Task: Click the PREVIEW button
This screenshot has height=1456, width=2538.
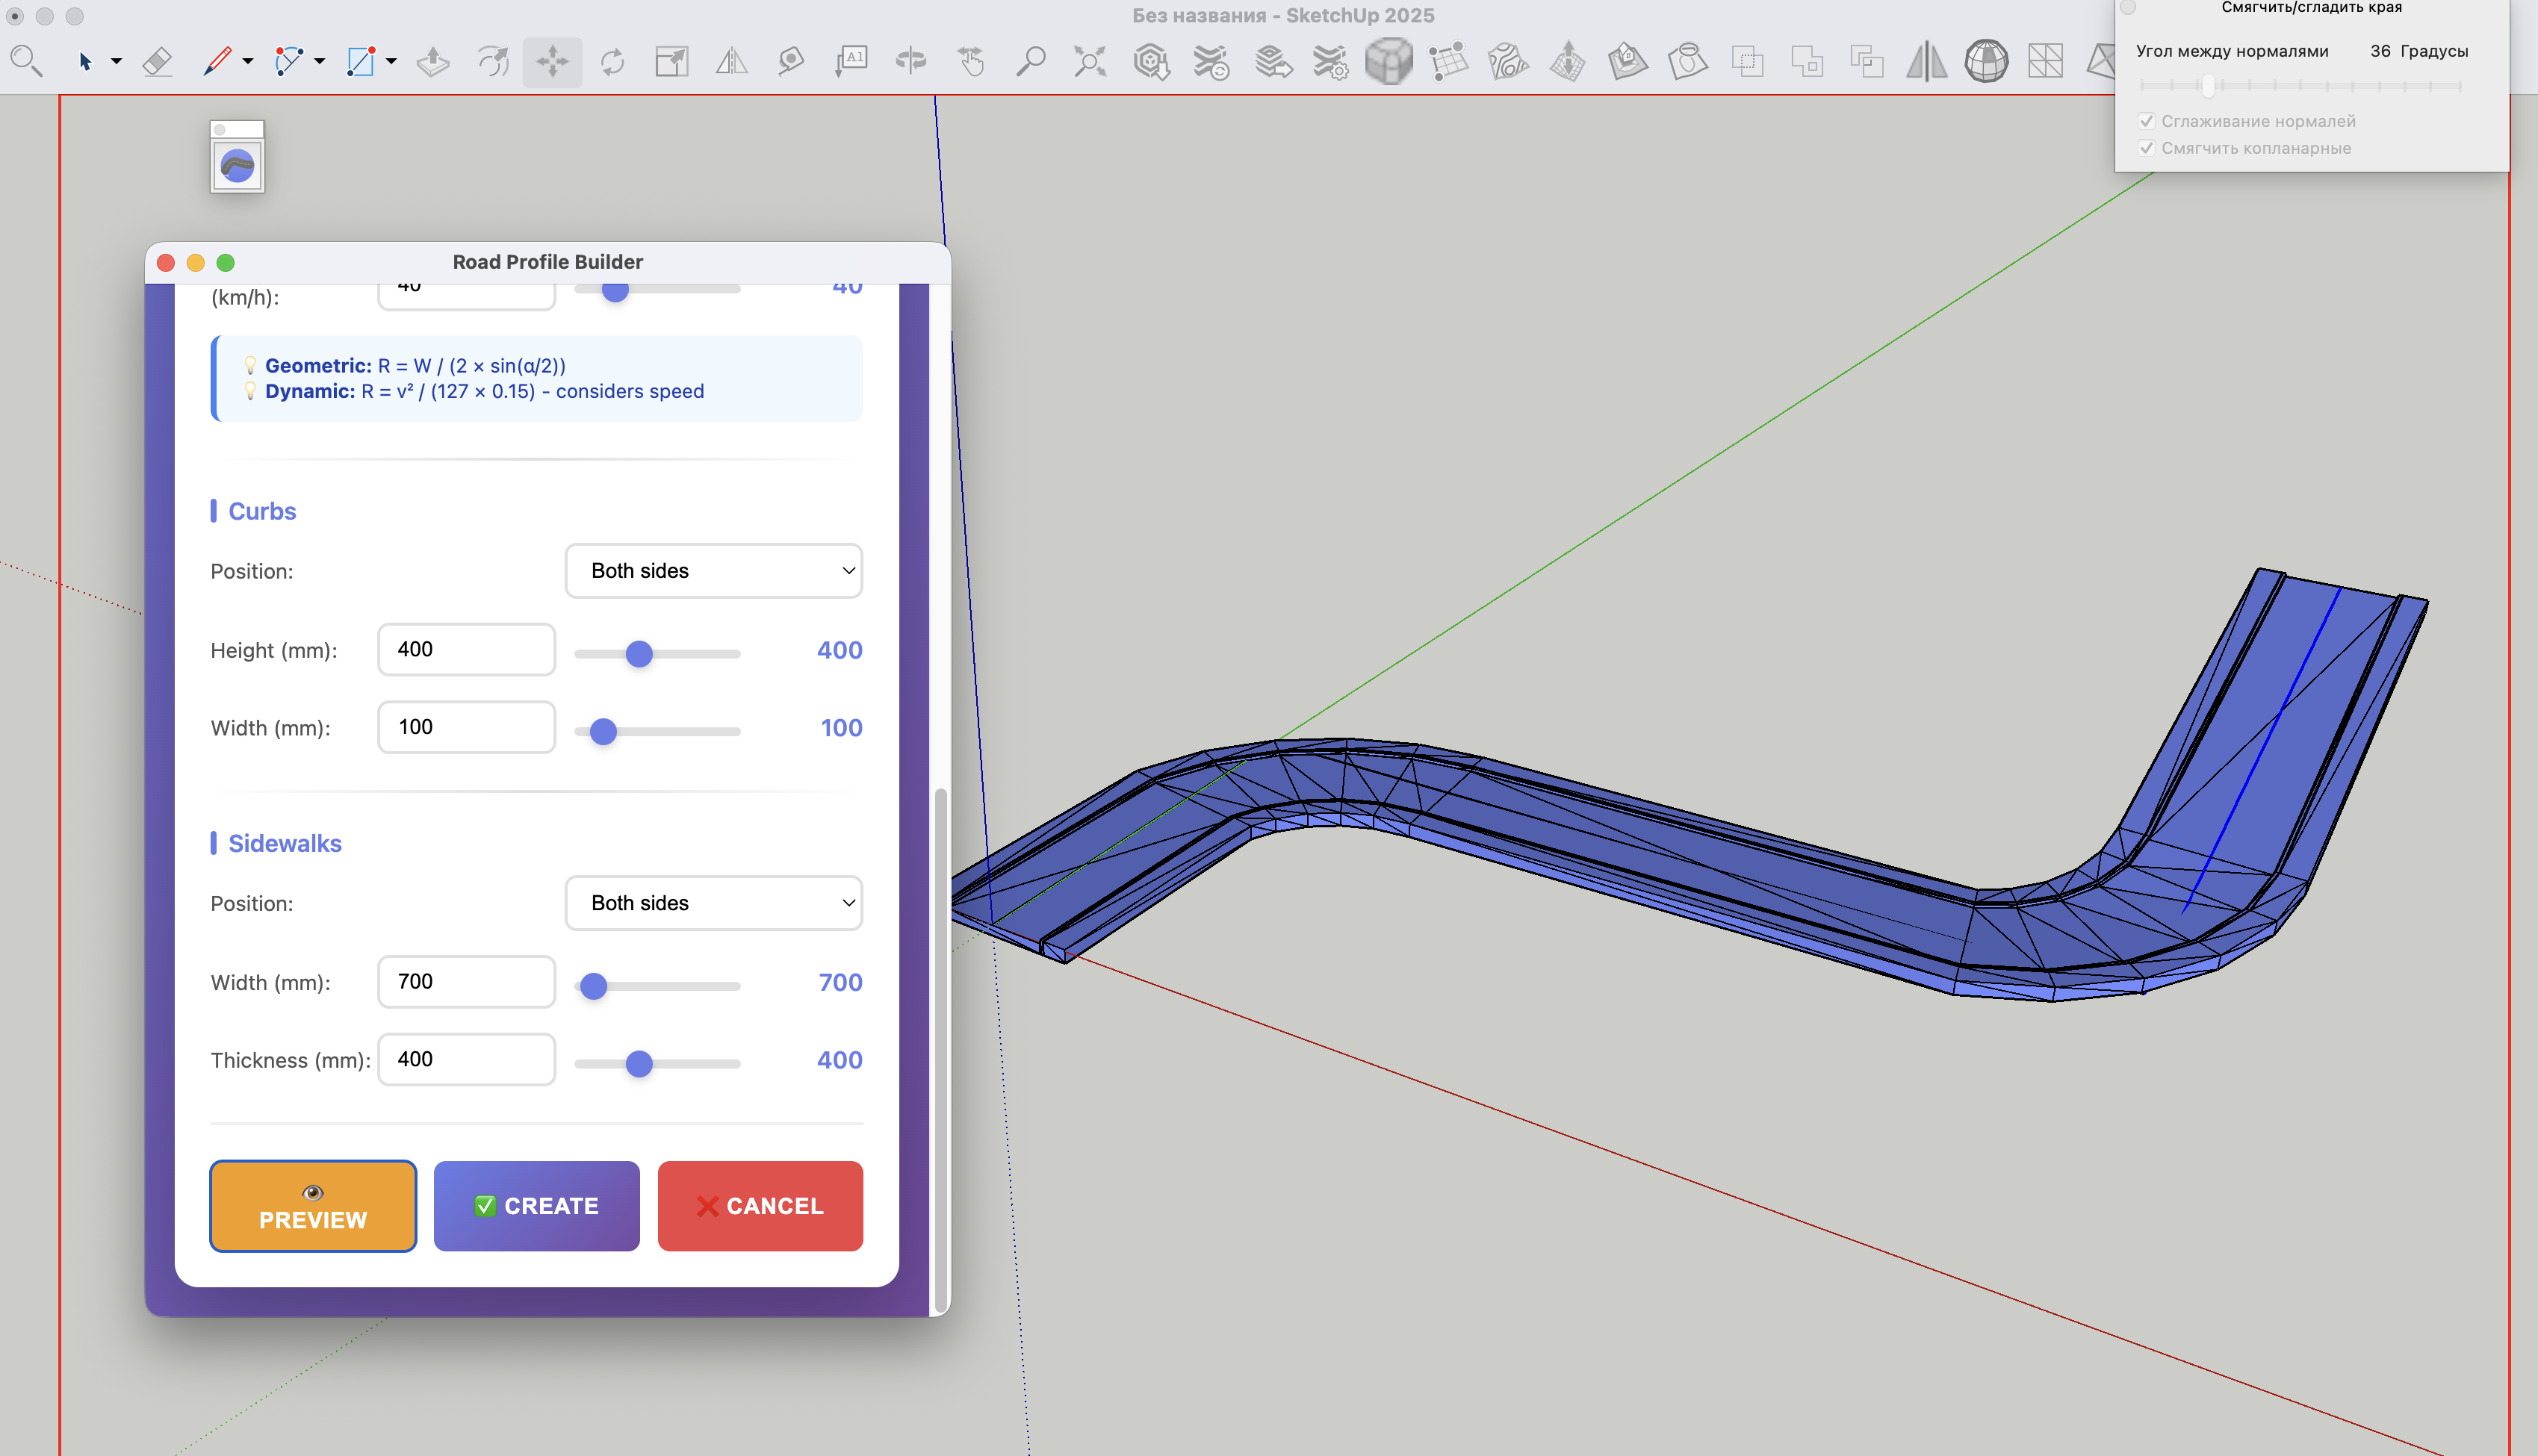Action: coord(313,1206)
